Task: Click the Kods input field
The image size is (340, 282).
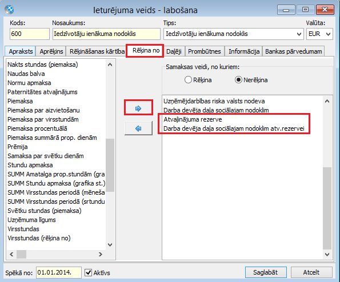Action: click(x=30, y=34)
